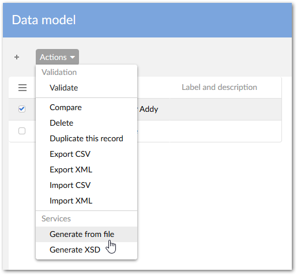Click the Actions dropdown caret arrow

click(x=73, y=57)
